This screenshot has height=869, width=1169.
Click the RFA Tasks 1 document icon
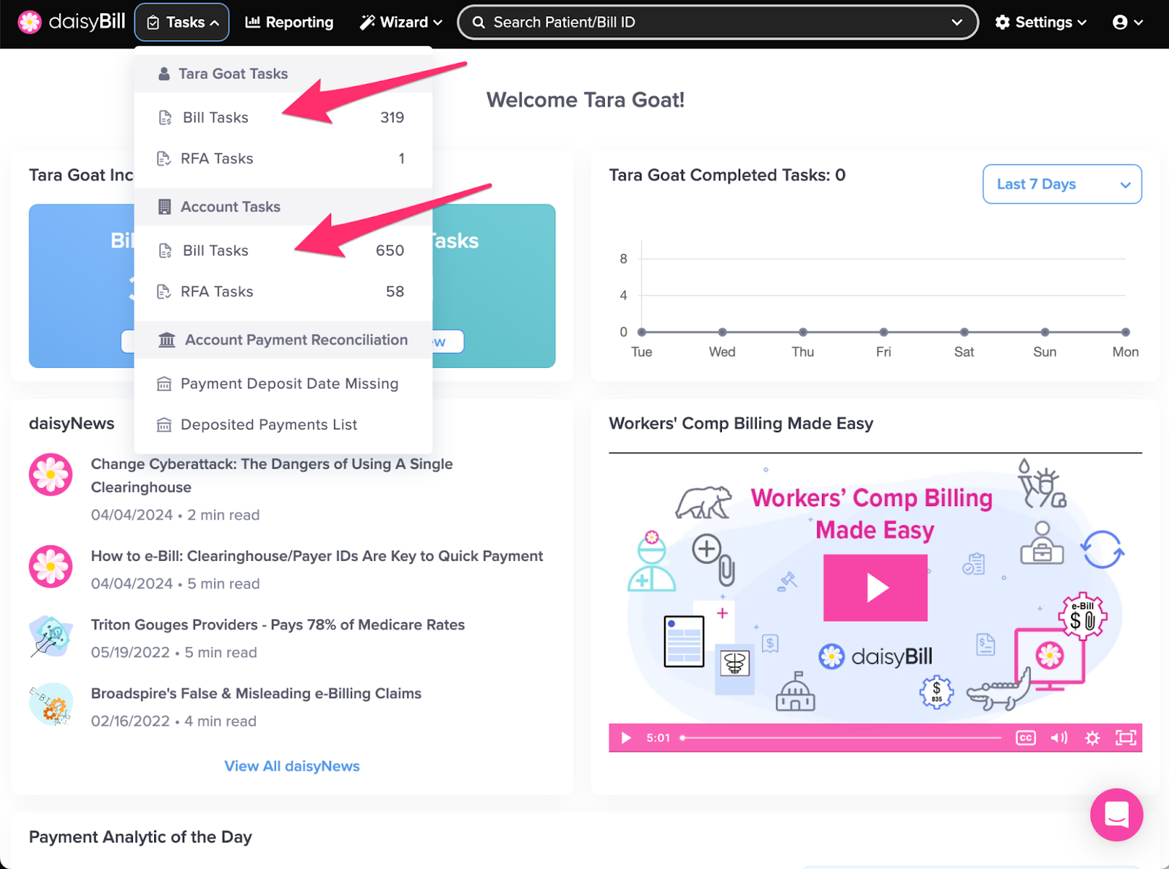(x=164, y=159)
